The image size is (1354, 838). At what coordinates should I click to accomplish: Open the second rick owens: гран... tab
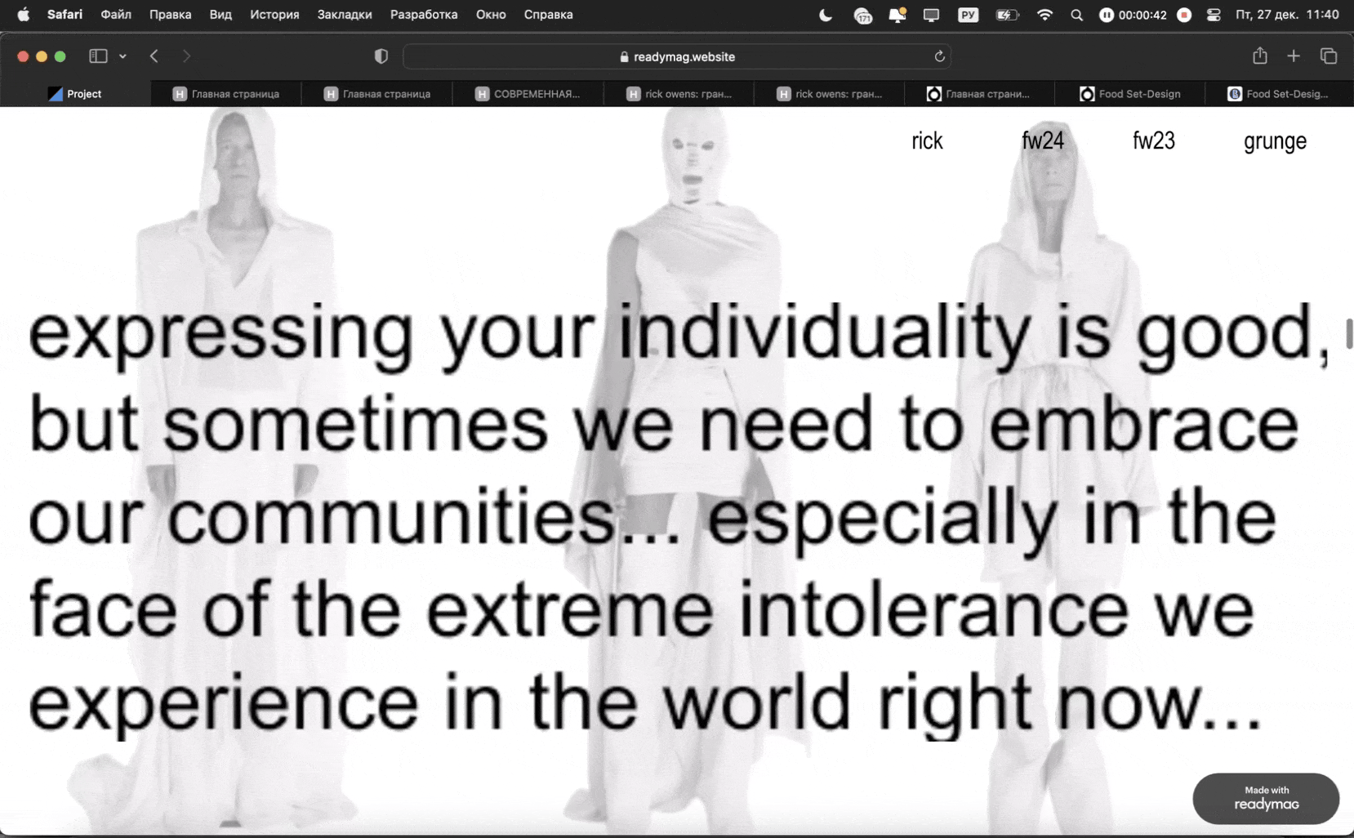pyautogui.click(x=829, y=94)
